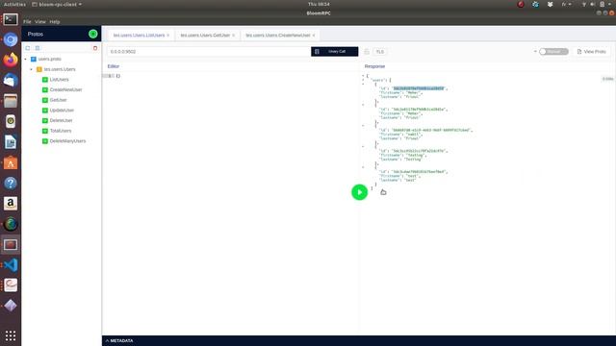Switch to tes.users.Users.CreateNewUser tab

278,36
